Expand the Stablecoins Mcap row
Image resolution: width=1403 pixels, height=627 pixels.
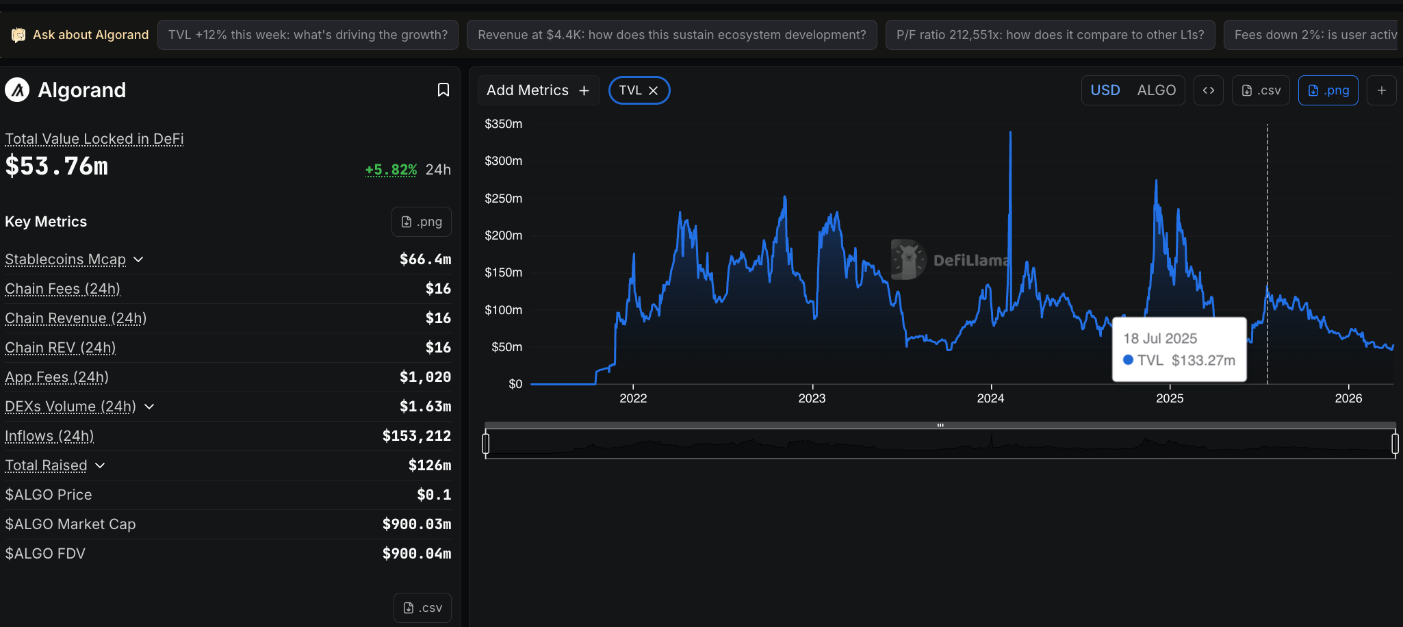[138, 259]
